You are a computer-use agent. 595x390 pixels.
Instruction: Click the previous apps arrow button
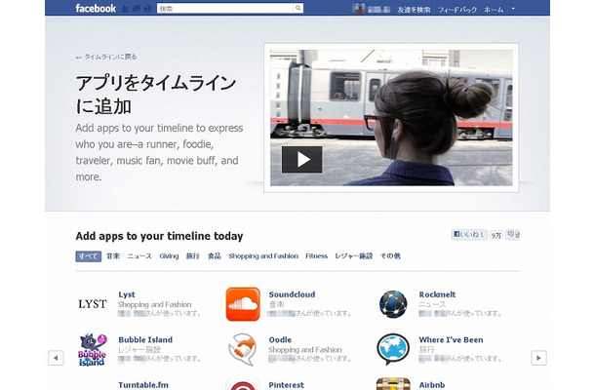tap(56, 358)
